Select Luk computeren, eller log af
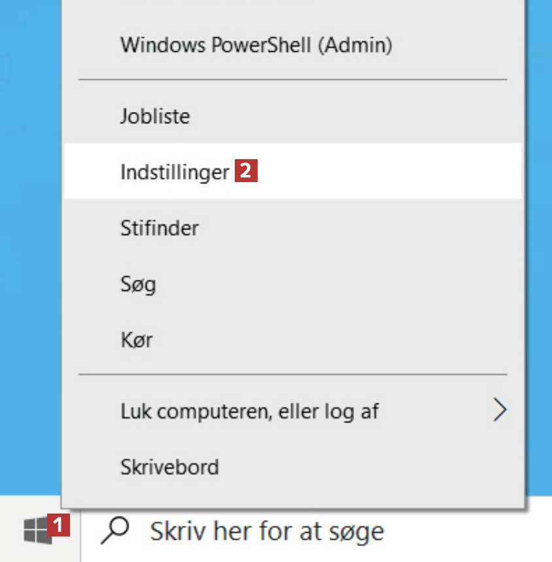 pos(249,411)
